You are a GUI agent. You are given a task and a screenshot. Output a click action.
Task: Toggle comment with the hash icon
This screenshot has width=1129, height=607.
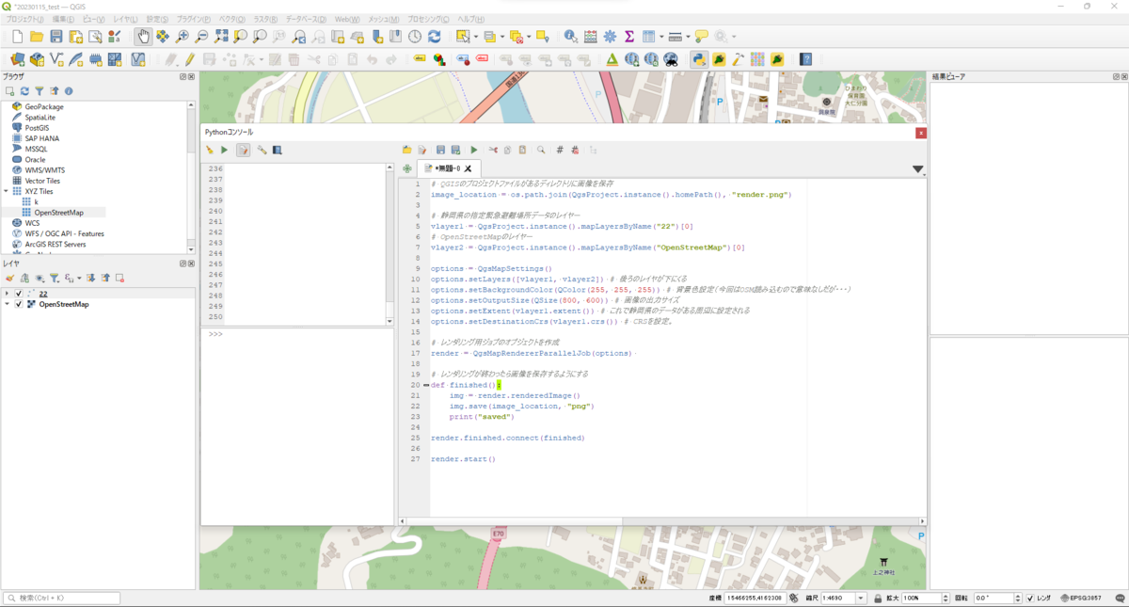pyautogui.click(x=560, y=150)
